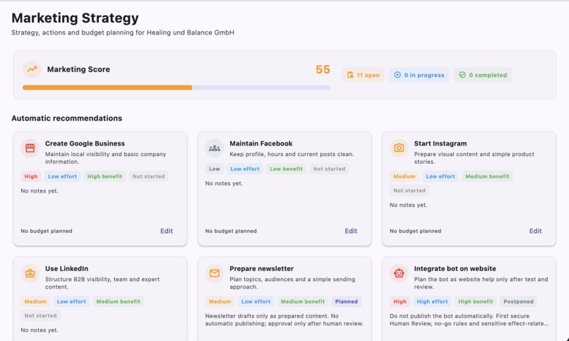Click the Low benefit tag on Maintain Facebook

tap(287, 169)
